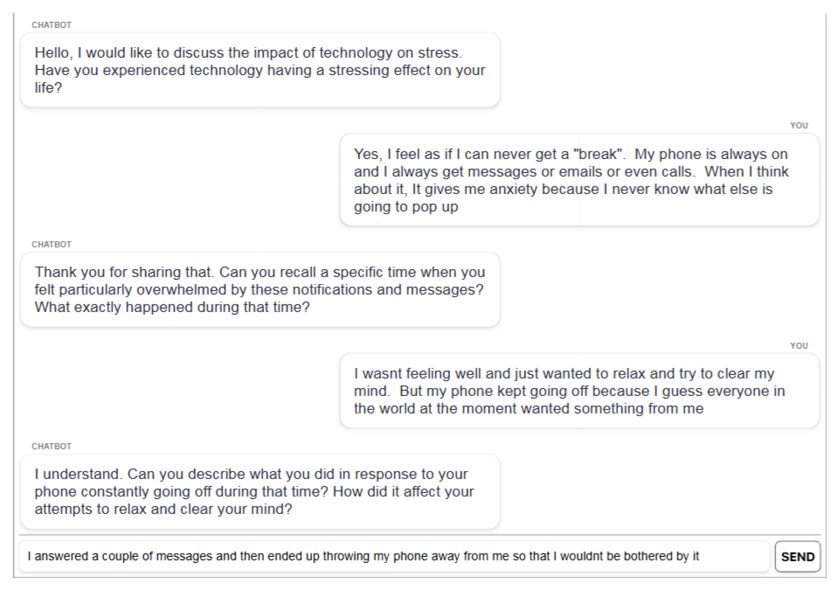Place cursor on 'throwing my phone' in the input
Image resolution: width=838 pixels, height=591 pixels.
tap(376, 556)
